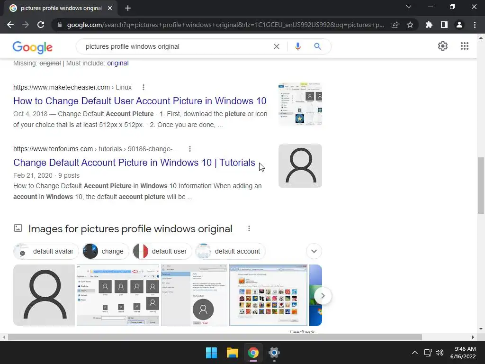Reload the current page
Viewport: 485px width, 364px height.
point(41,25)
